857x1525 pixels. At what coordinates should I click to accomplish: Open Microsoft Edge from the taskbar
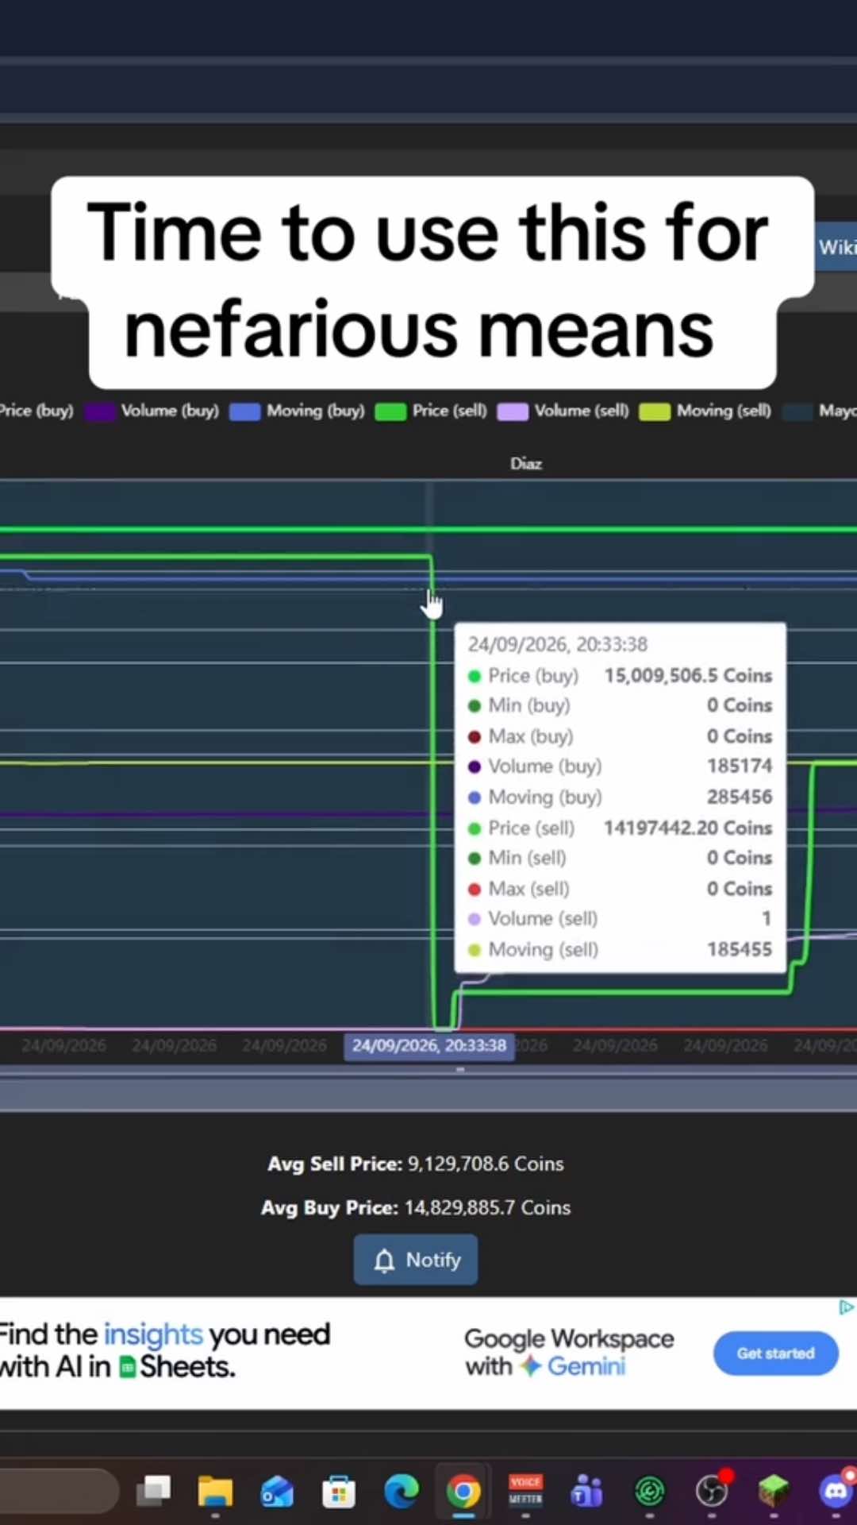pos(402,1492)
